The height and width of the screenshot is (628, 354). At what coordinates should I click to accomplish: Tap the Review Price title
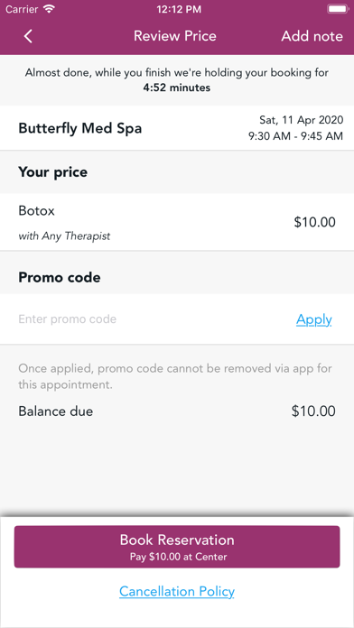175,36
